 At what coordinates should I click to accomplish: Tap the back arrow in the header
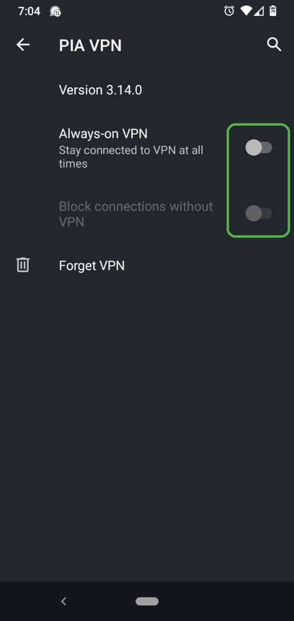point(23,45)
